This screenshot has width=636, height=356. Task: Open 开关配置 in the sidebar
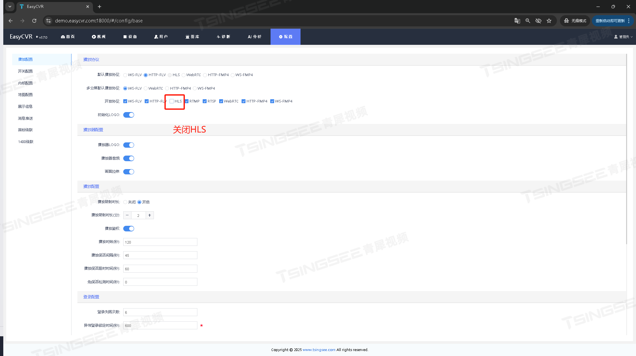tap(25, 71)
